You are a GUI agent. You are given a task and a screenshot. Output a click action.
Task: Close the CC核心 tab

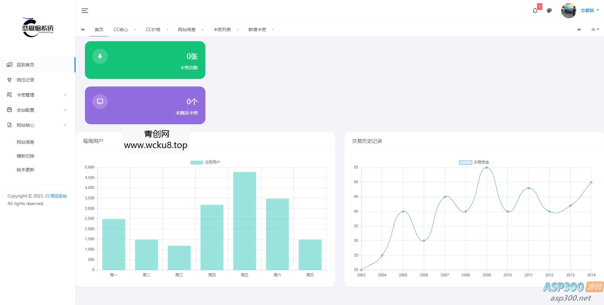click(135, 30)
